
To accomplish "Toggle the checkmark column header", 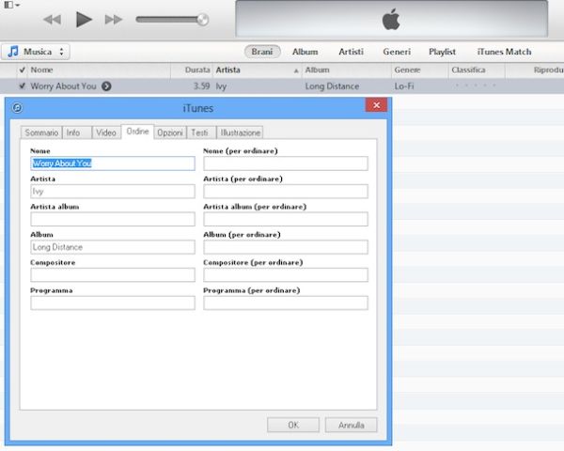I will pyautogui.click(x=23, y=70).
